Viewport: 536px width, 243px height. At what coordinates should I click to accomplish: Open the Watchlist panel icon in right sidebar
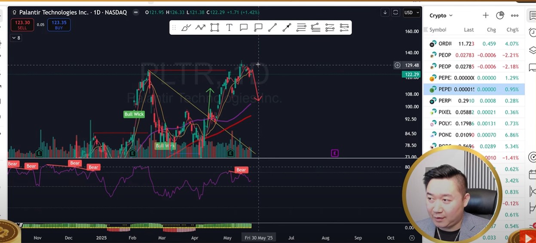[533, 15]
